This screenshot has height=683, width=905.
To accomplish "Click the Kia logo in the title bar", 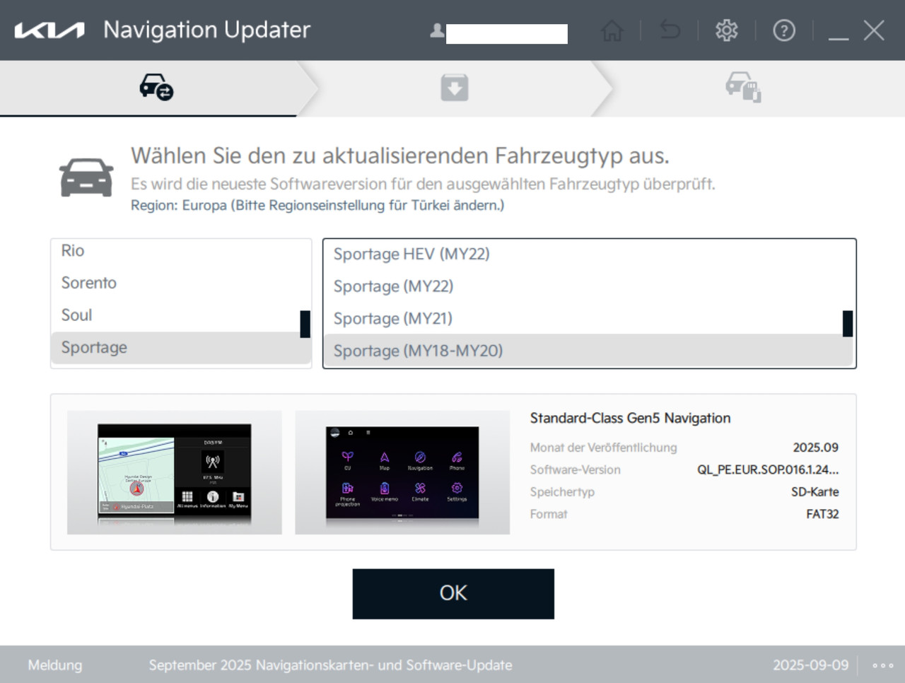I will [x=49, y=30].
